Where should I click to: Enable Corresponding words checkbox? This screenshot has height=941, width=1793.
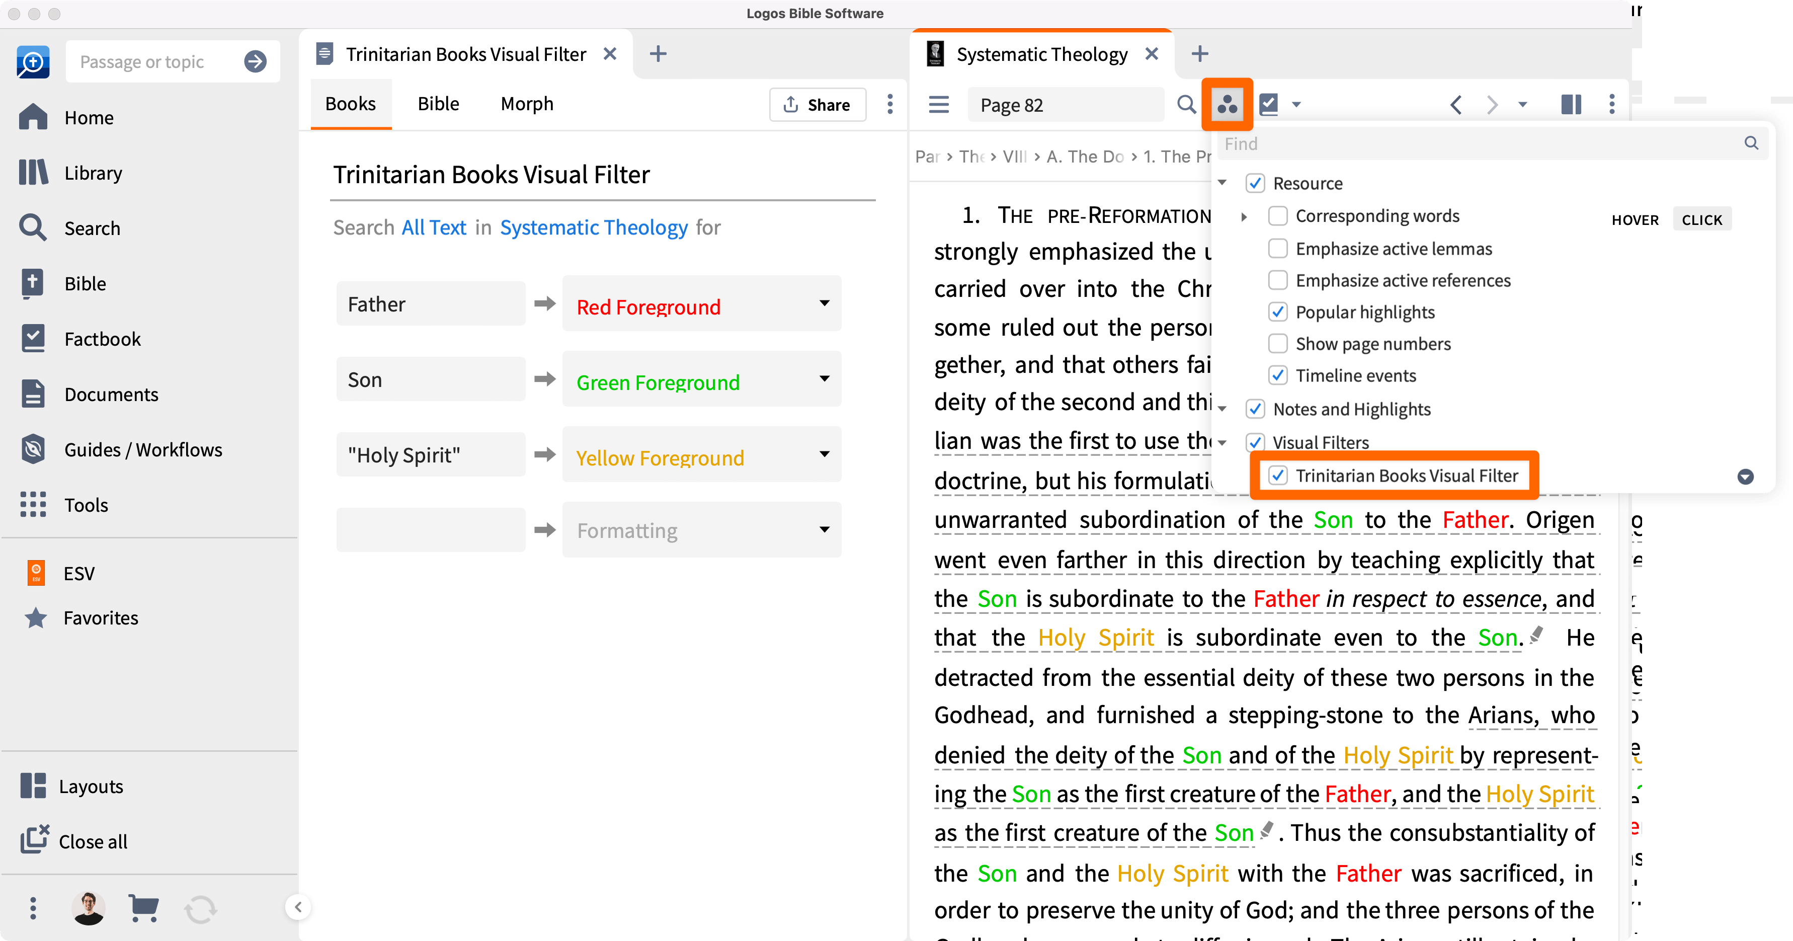[1277, 216]
